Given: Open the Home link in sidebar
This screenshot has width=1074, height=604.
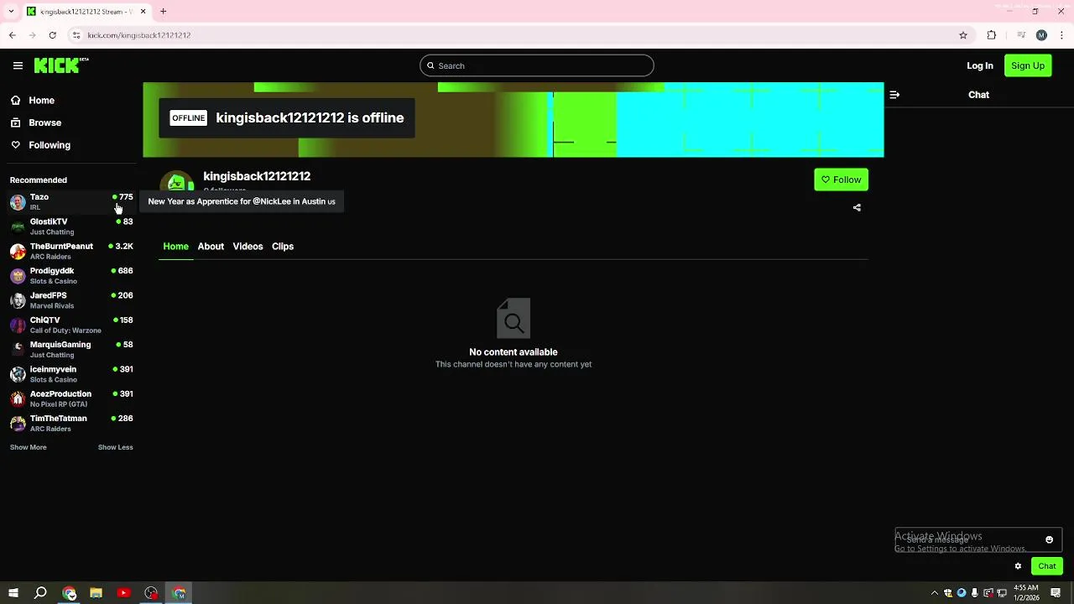Looking at the screenshot, I should tap(41, 101).
